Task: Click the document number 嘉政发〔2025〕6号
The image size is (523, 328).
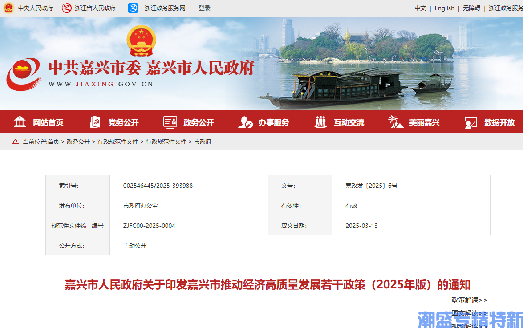Action: point(371,186)
